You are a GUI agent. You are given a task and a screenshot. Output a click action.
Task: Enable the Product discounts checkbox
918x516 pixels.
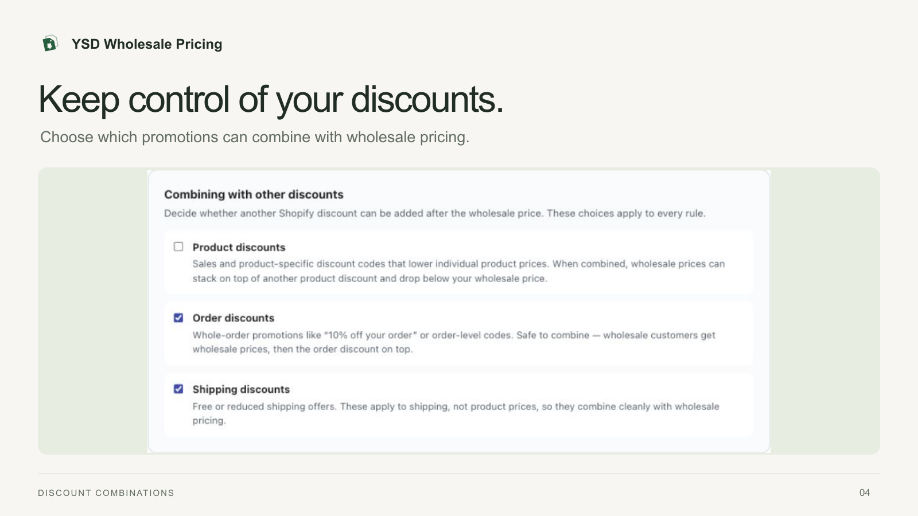[x=178, y=247]
